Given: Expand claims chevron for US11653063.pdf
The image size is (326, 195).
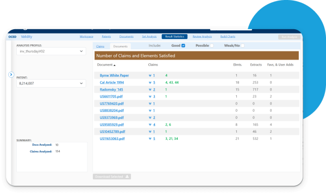Looking at the screenshot, I should (x=150, y=139).
